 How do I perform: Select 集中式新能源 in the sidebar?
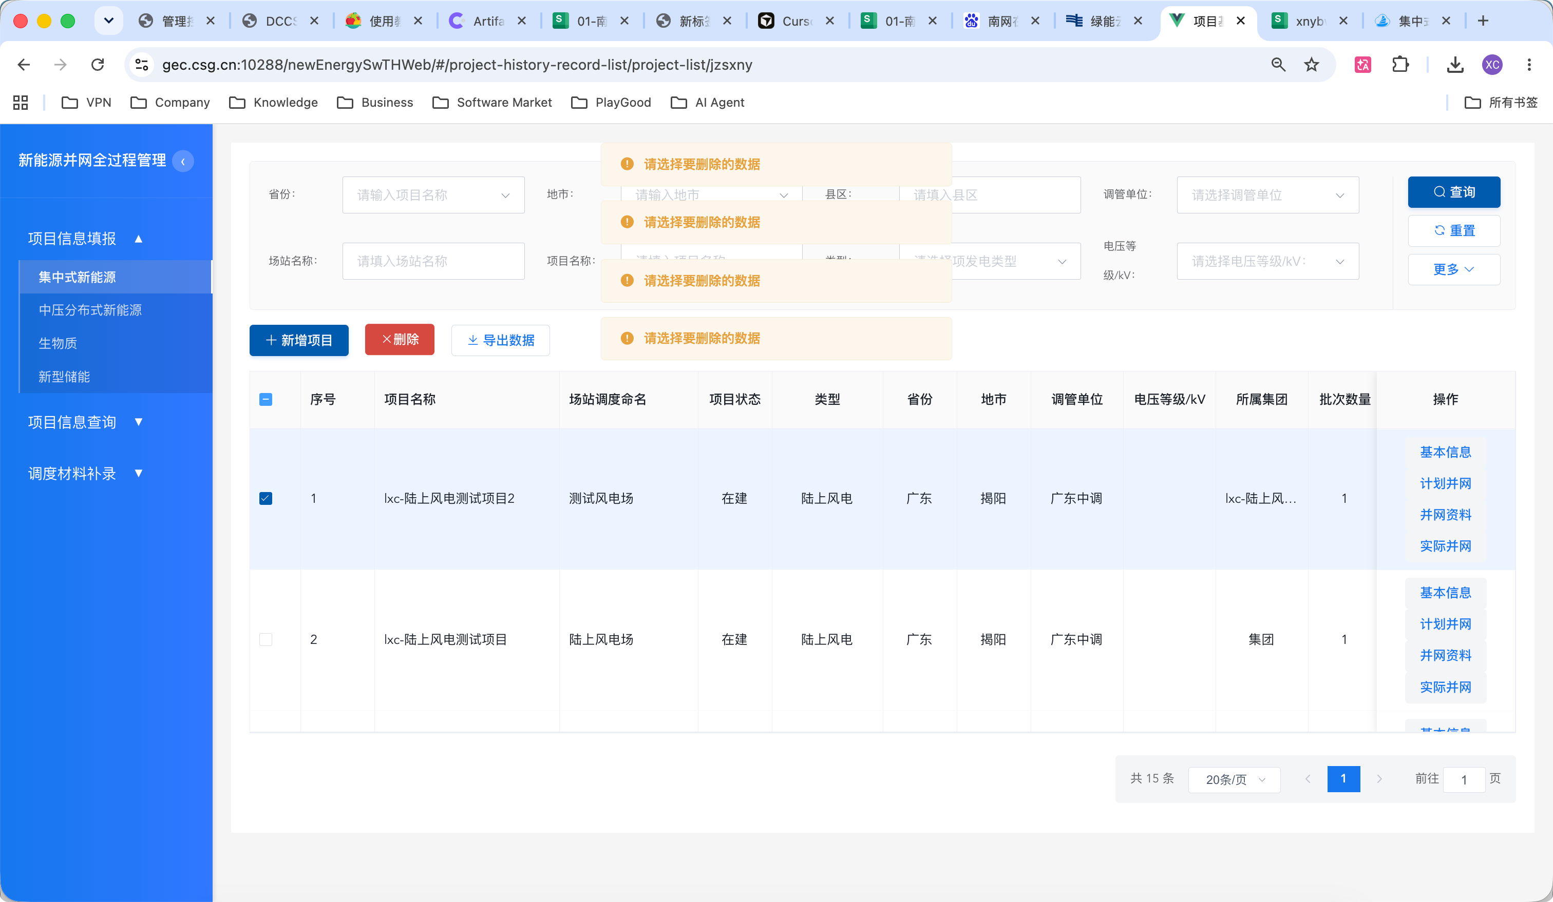pos(116,277)
